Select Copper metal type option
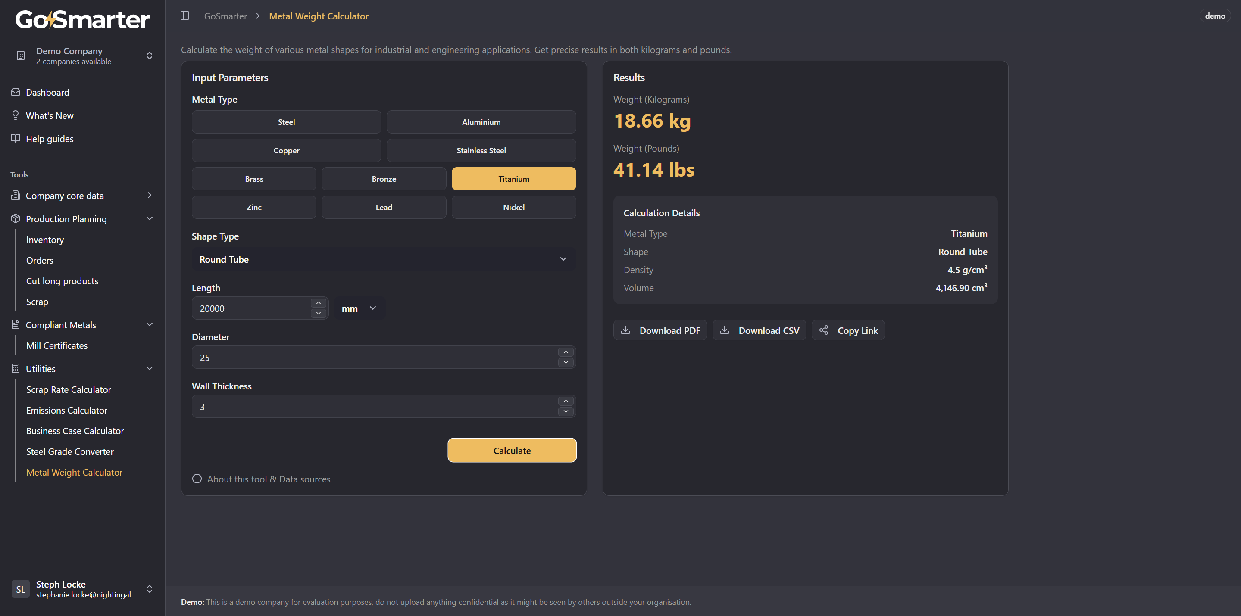The image size is (1241, 616). coord(286,151)
